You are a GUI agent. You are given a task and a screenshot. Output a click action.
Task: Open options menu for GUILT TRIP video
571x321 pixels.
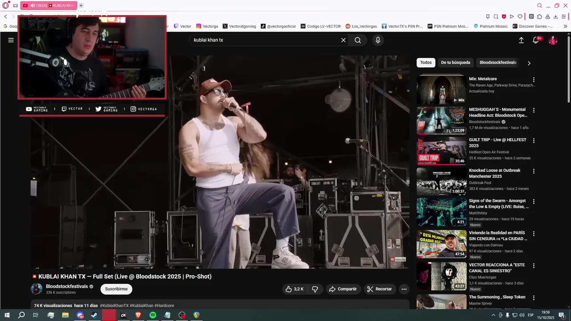[534, 140]
